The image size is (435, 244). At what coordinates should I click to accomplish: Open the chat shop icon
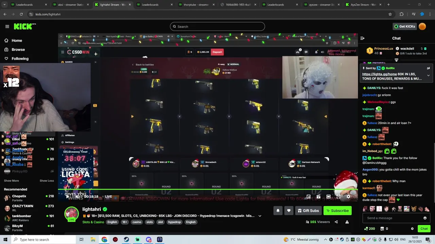[x=382, y=229]
